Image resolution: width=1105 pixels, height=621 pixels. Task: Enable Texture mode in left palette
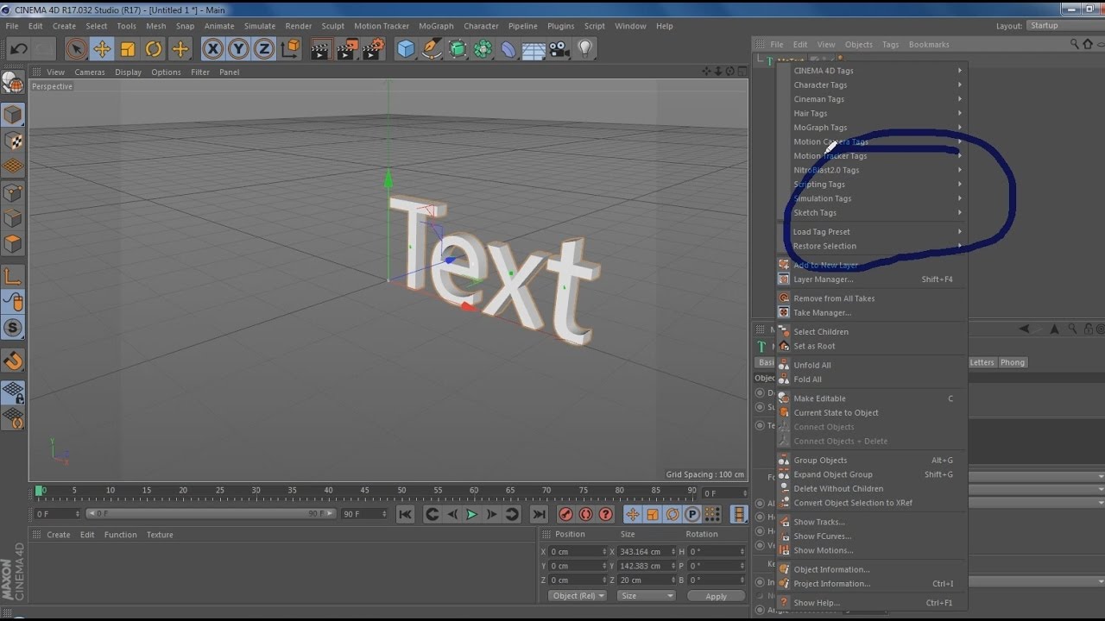point(13,141)
